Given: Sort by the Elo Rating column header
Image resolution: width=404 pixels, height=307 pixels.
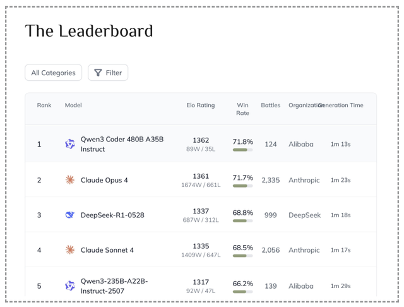Looking at the screenshot, I should pyautogui.click(x=201, y=105).
